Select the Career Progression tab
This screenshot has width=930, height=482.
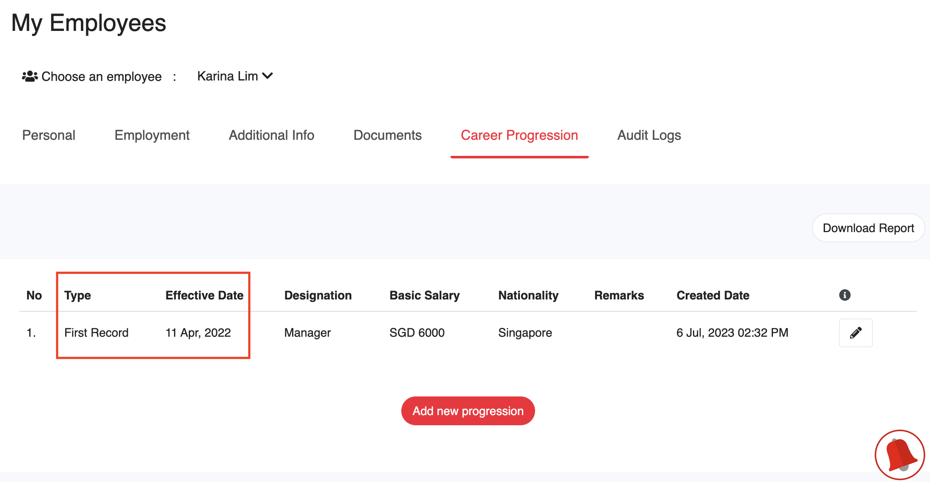[x=519, y=135]
